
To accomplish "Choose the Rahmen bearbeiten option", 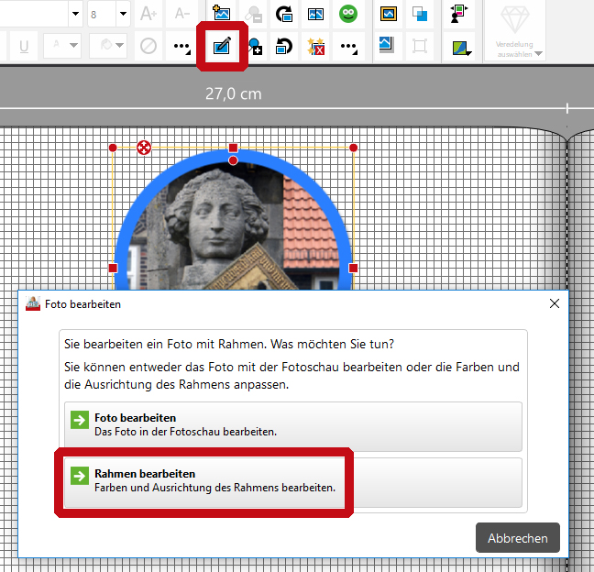I will 293,481.
